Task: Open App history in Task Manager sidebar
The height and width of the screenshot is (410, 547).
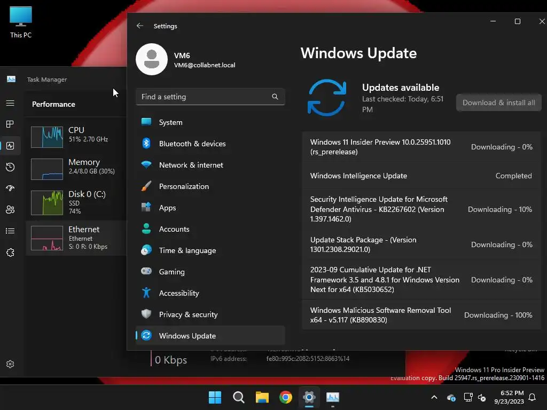Action: [10, 167]
